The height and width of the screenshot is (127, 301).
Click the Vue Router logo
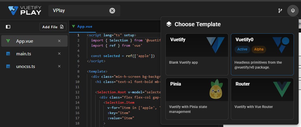pyautogui.click(x=282, y=89)
